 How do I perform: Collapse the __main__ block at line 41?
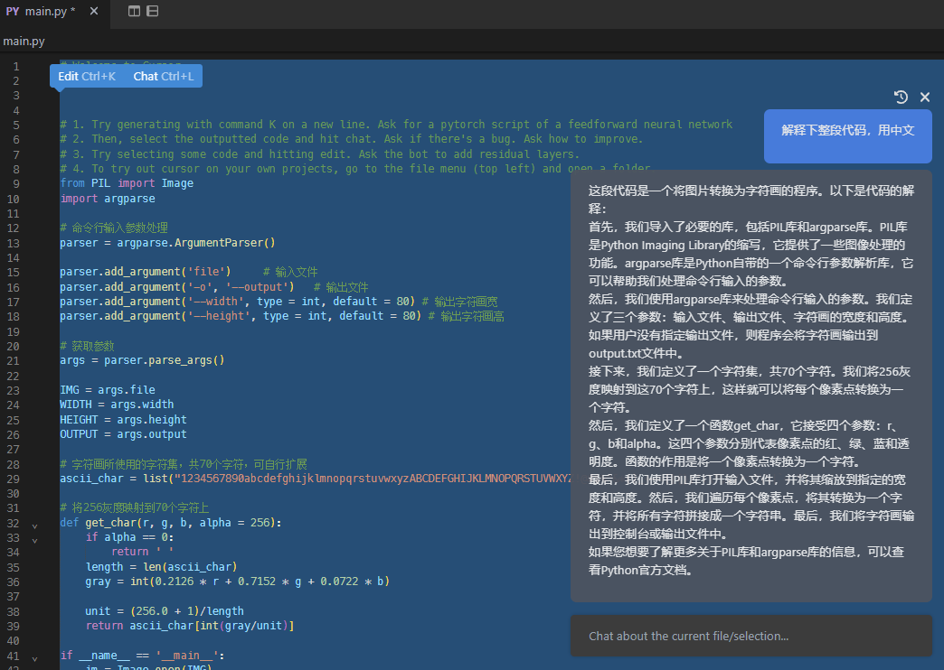pos(34,659)
